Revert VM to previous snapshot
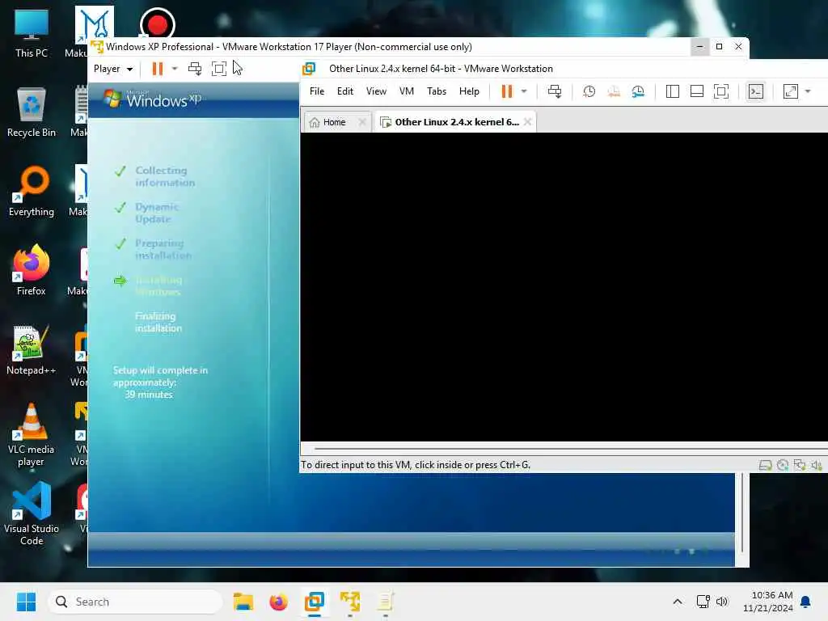This screenshot has width=828, height=621. coord(614,91)
